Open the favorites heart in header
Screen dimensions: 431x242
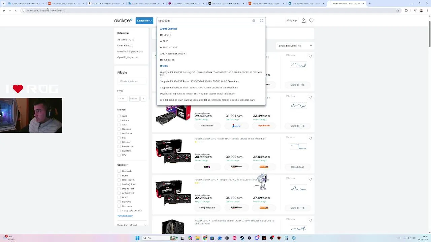311,21
